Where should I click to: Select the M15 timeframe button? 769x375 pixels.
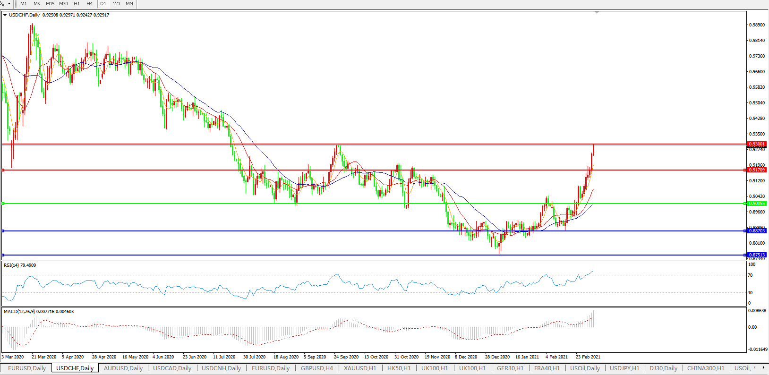pyautogui.click(x=50, y=4)
